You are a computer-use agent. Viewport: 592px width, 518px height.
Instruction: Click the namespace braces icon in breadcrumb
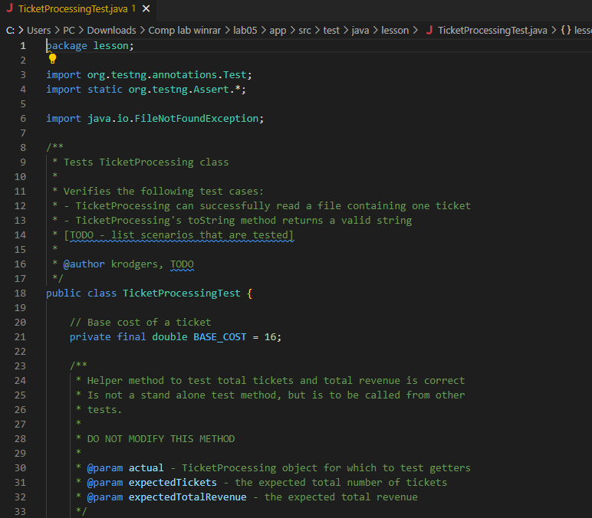tap(565, 30)
